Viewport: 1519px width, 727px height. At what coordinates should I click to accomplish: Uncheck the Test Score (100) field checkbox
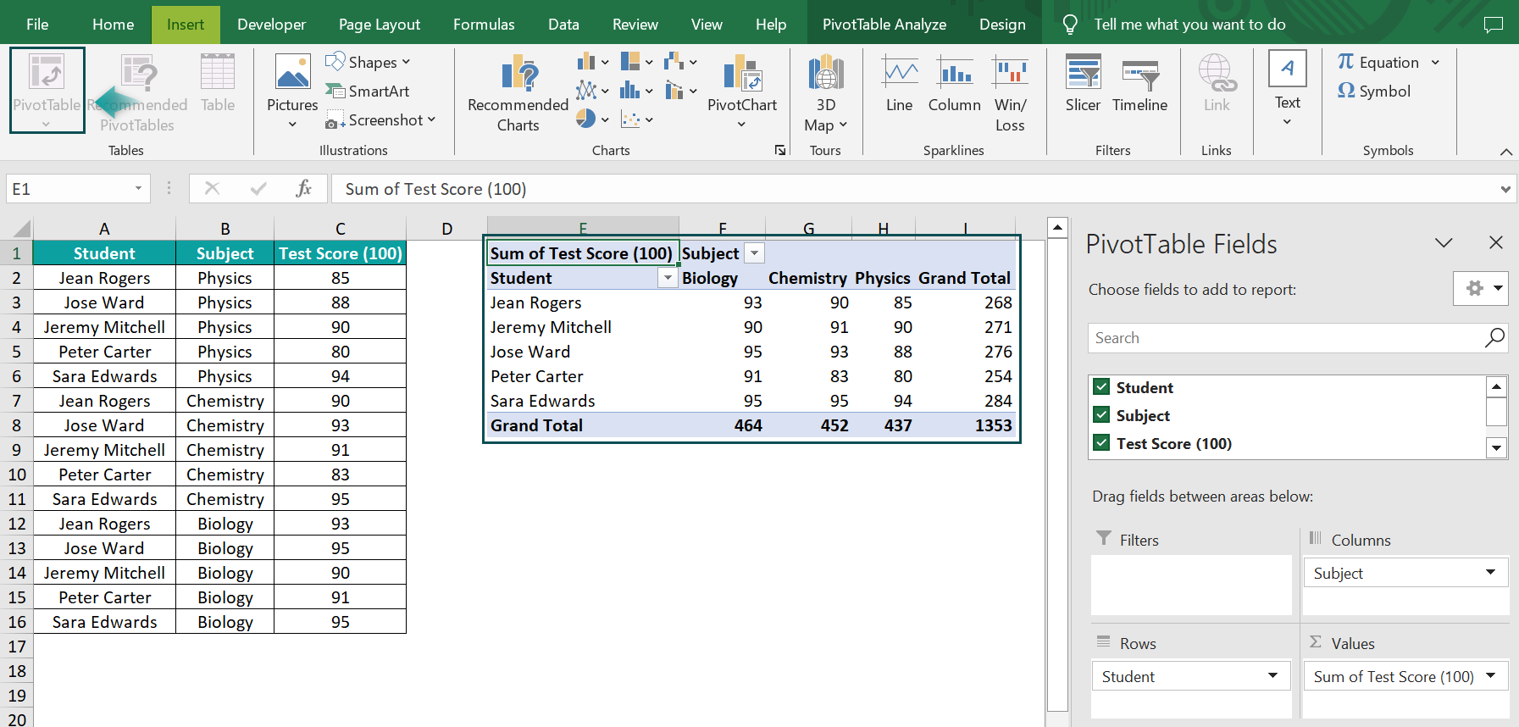pyautogui.click(x=1101, y=442)
